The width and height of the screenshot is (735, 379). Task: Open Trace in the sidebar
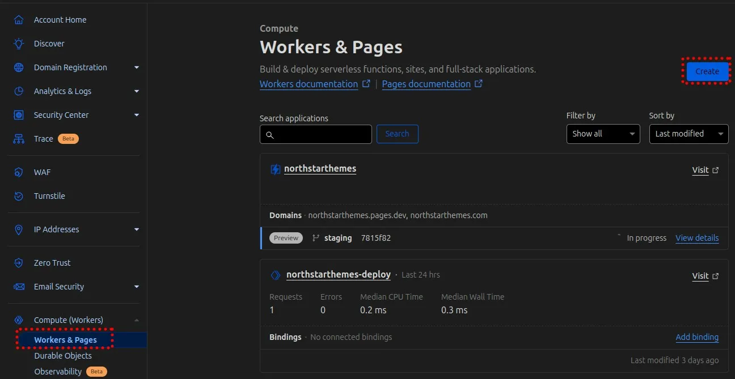pyautogui.click(x=43, y=139)
